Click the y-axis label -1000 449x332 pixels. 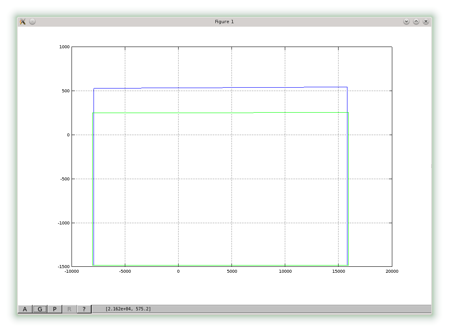64,223
